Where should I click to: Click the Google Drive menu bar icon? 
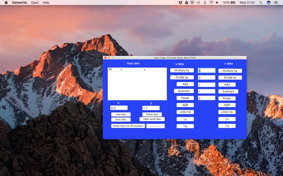[x=186, y=2]
